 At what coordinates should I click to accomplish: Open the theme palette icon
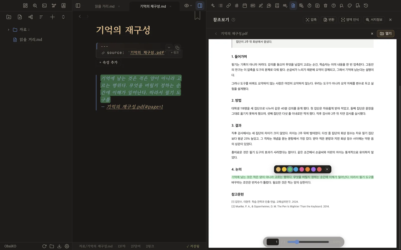pos(350,5)
